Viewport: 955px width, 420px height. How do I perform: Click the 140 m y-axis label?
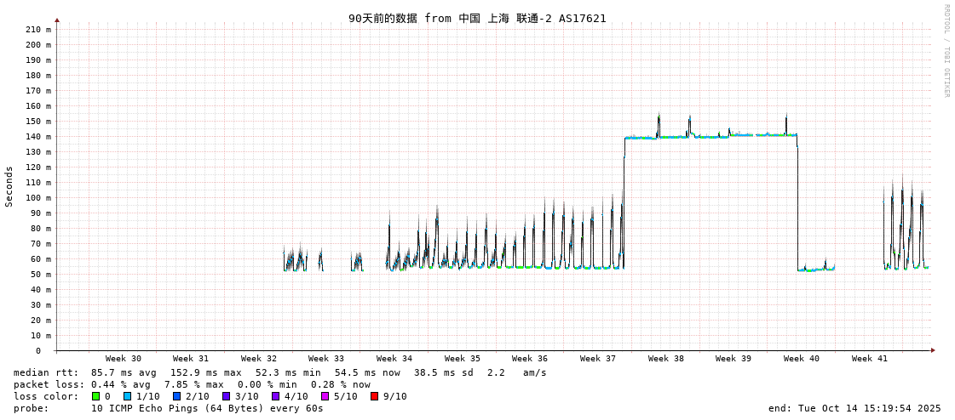click(x=37, y=137)
